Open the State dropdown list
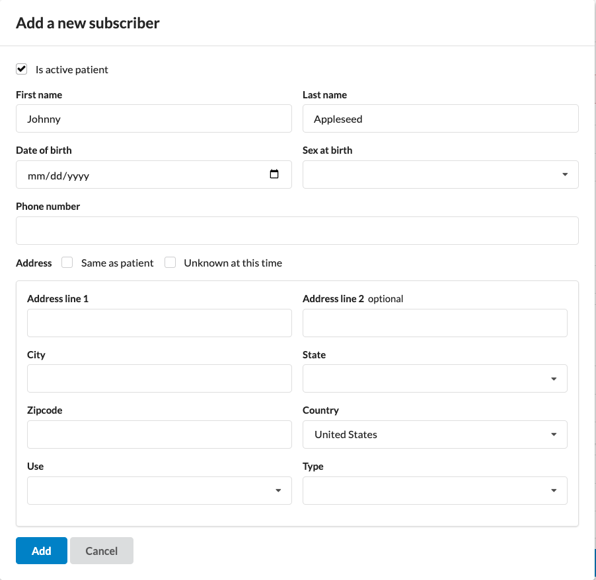Viewport: 596px width, 580px height. pos(435,379)
